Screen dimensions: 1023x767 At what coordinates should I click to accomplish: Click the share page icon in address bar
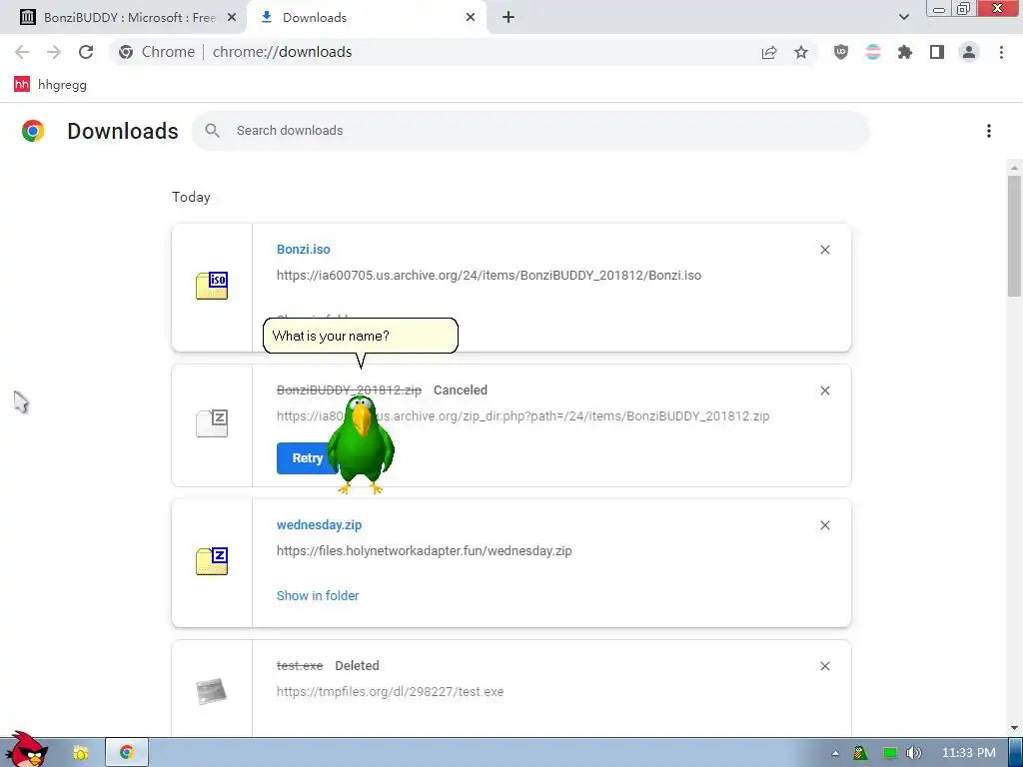tap(769, 52)
